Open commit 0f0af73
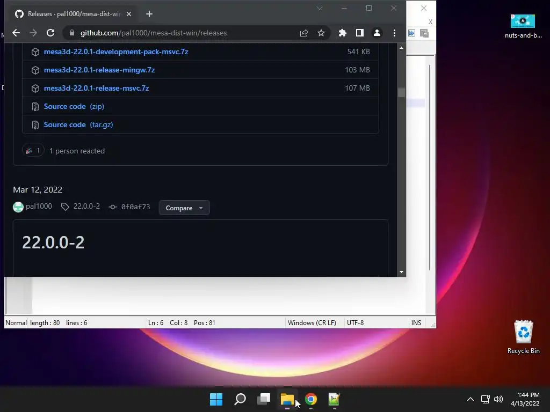This screenshot has height=412, width=550. 135,207
